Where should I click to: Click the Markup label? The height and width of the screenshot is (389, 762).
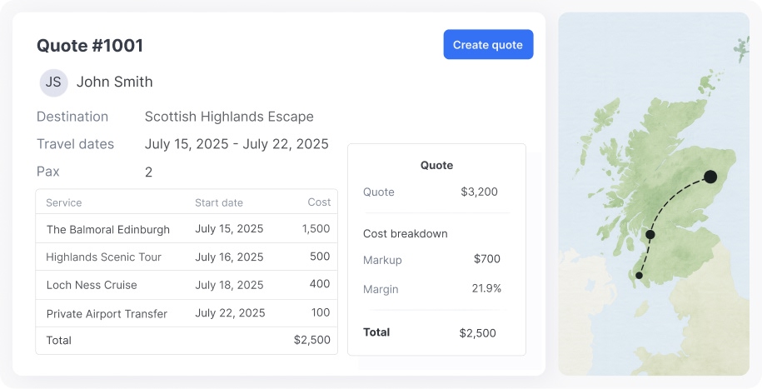click(x=382, y=260)
